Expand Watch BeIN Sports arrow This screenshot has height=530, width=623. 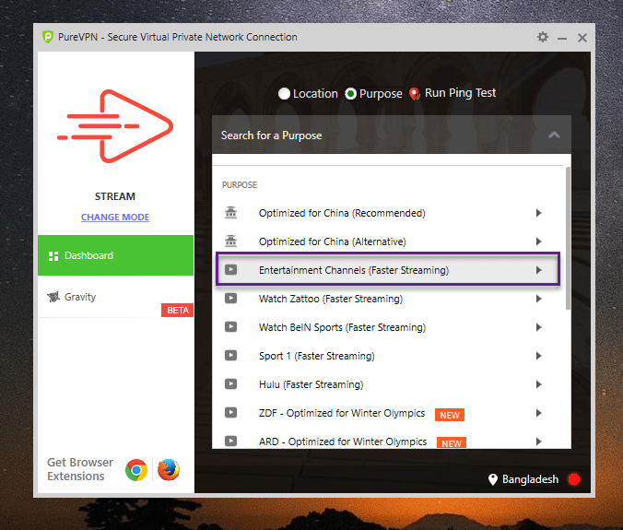[x=539, y=327]
